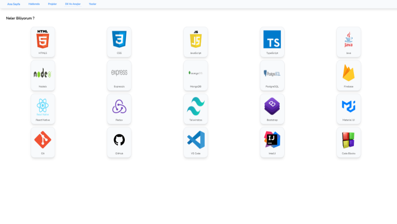Click the PostgreSQL text label
Image resolution: width=397 pixels, height=224 pixels.
coord(272,86)
